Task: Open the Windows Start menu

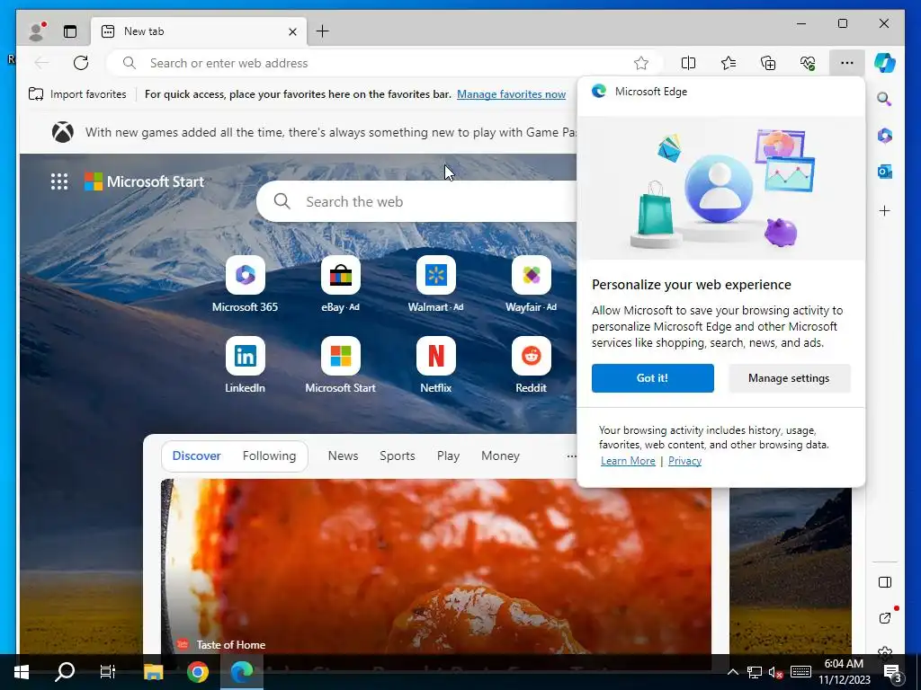Action: pyautogui.click(x=22, y=672)
